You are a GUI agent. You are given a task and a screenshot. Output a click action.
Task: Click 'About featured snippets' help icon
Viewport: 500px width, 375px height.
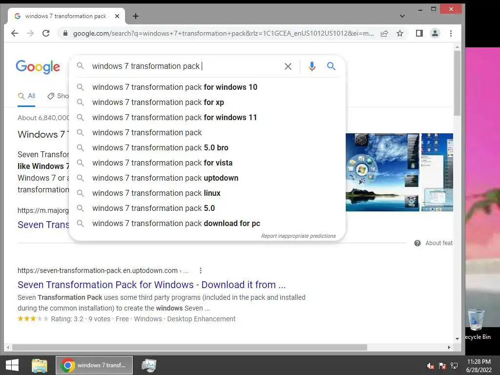point(417,243)
